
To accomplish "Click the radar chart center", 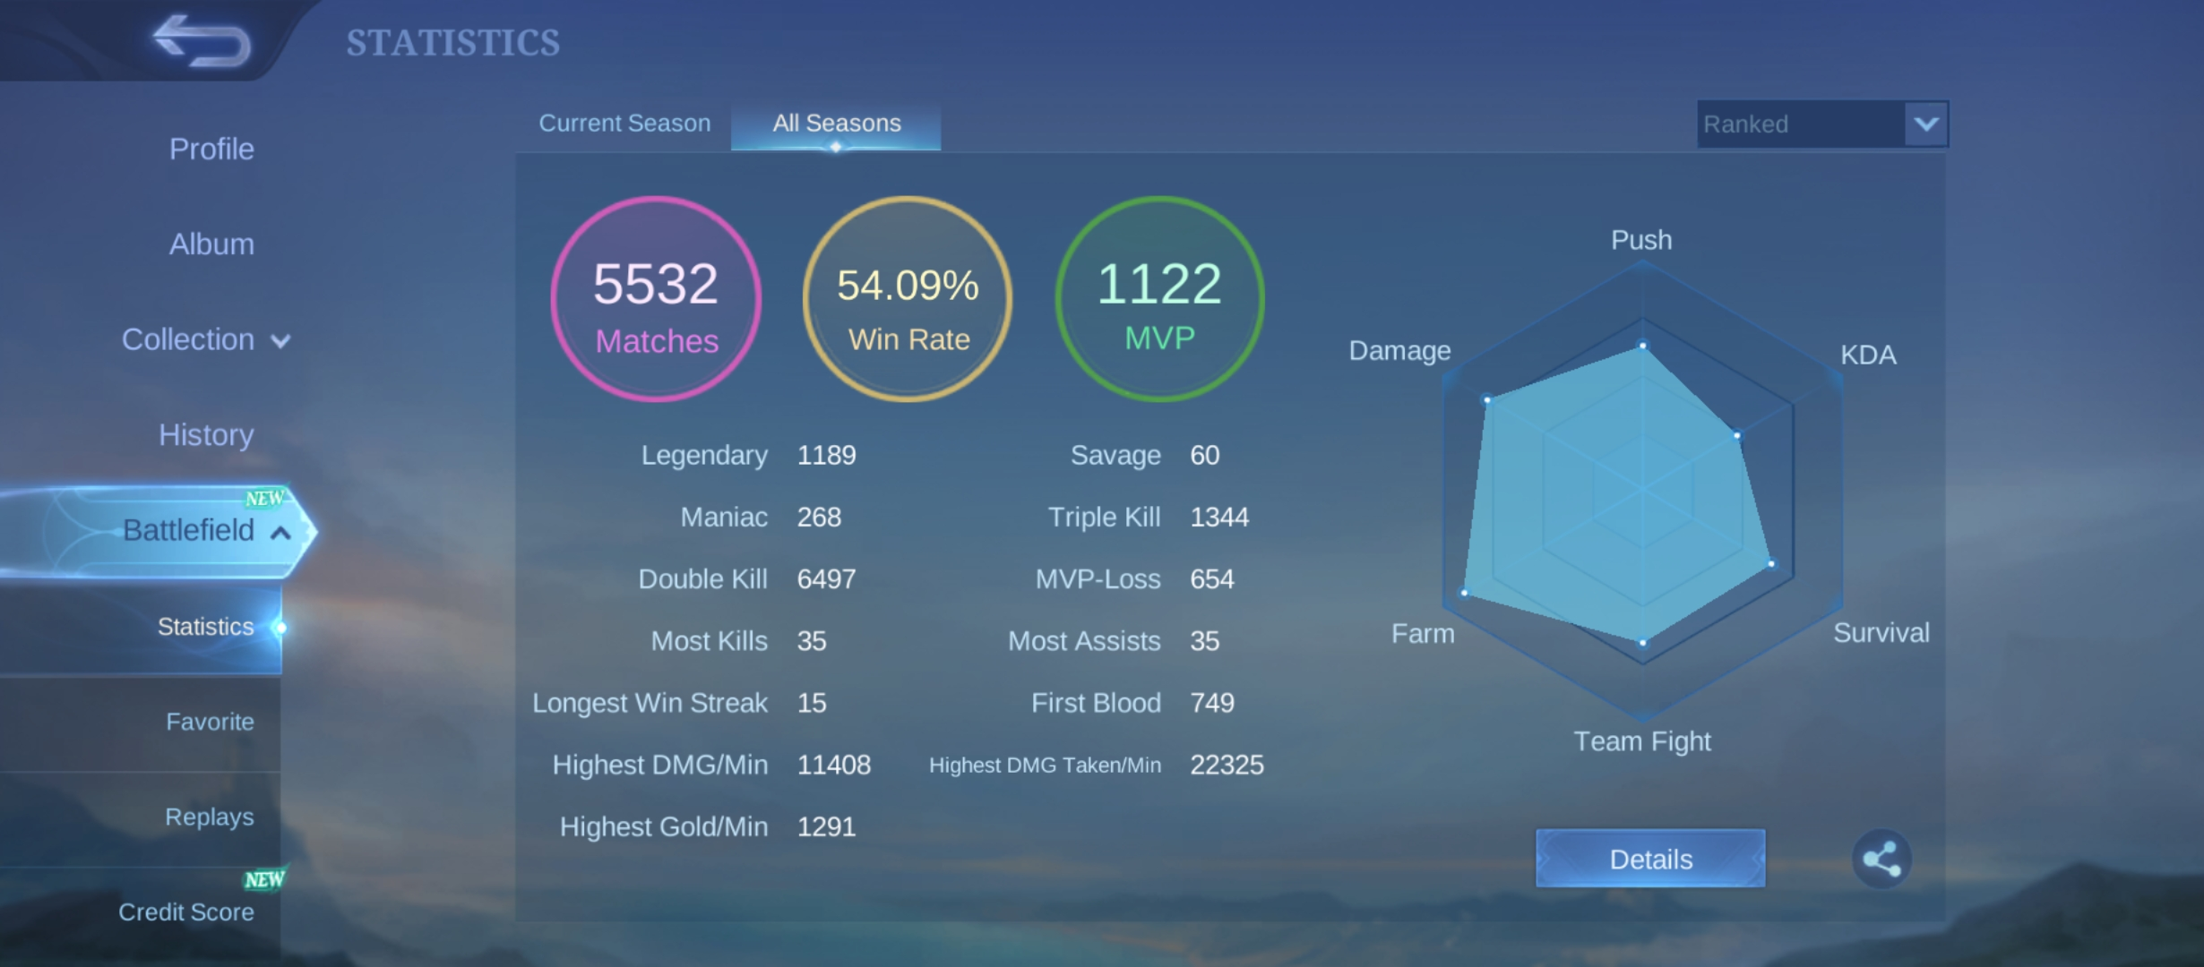I will [x=1642, y=490].
